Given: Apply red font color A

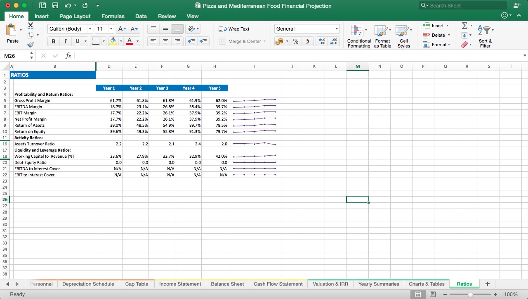Looking at the screenshot, I should pyautogui.click(x=130, y=41).
